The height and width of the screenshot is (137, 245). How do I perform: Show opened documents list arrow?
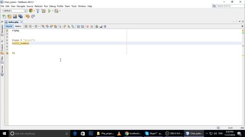tap(240, 22)
